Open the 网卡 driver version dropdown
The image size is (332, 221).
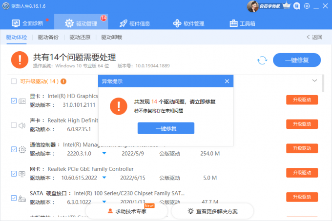[x=104, y=178]
